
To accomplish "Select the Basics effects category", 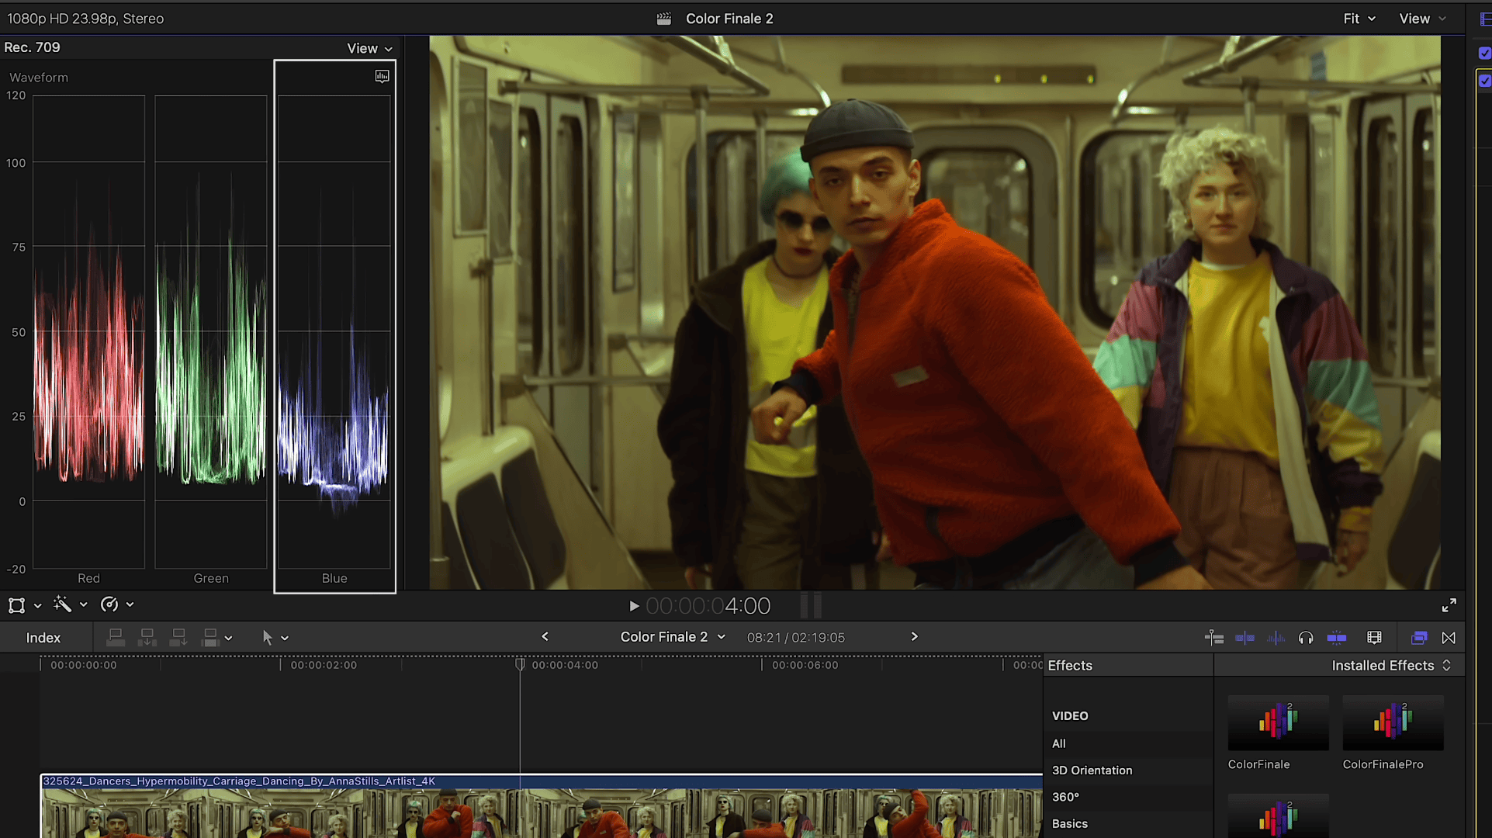I will tap(1069, 824).
